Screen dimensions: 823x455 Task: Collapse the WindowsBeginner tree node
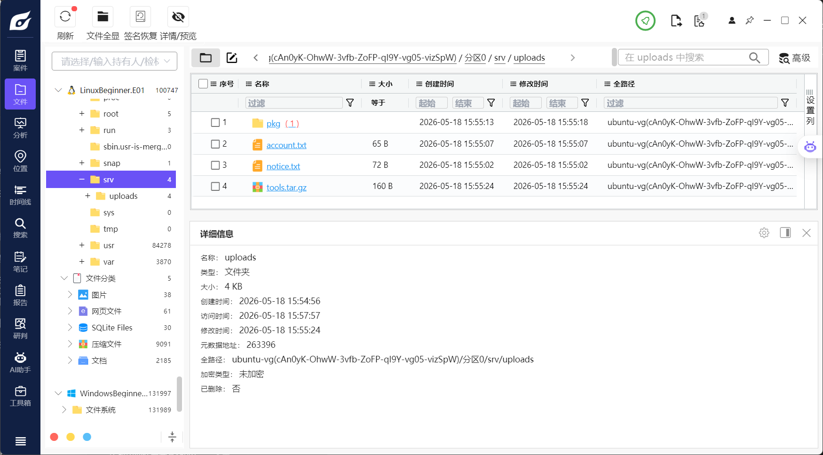tap(58, 393)
